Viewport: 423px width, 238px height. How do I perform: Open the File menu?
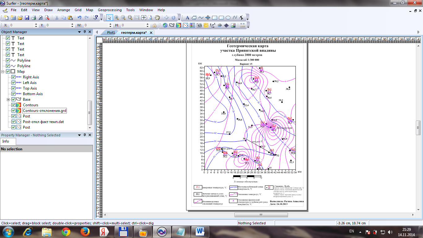pos(14,10)
